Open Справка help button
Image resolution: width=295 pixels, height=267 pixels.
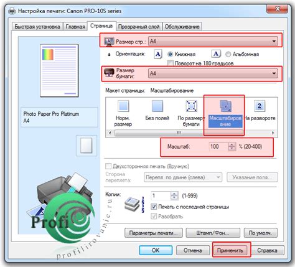(x=267, y=250)
